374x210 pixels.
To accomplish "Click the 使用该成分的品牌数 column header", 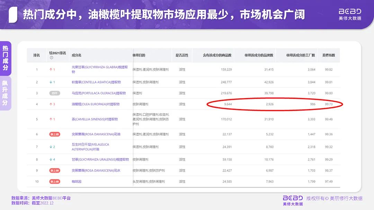I will tap(259, 55).
